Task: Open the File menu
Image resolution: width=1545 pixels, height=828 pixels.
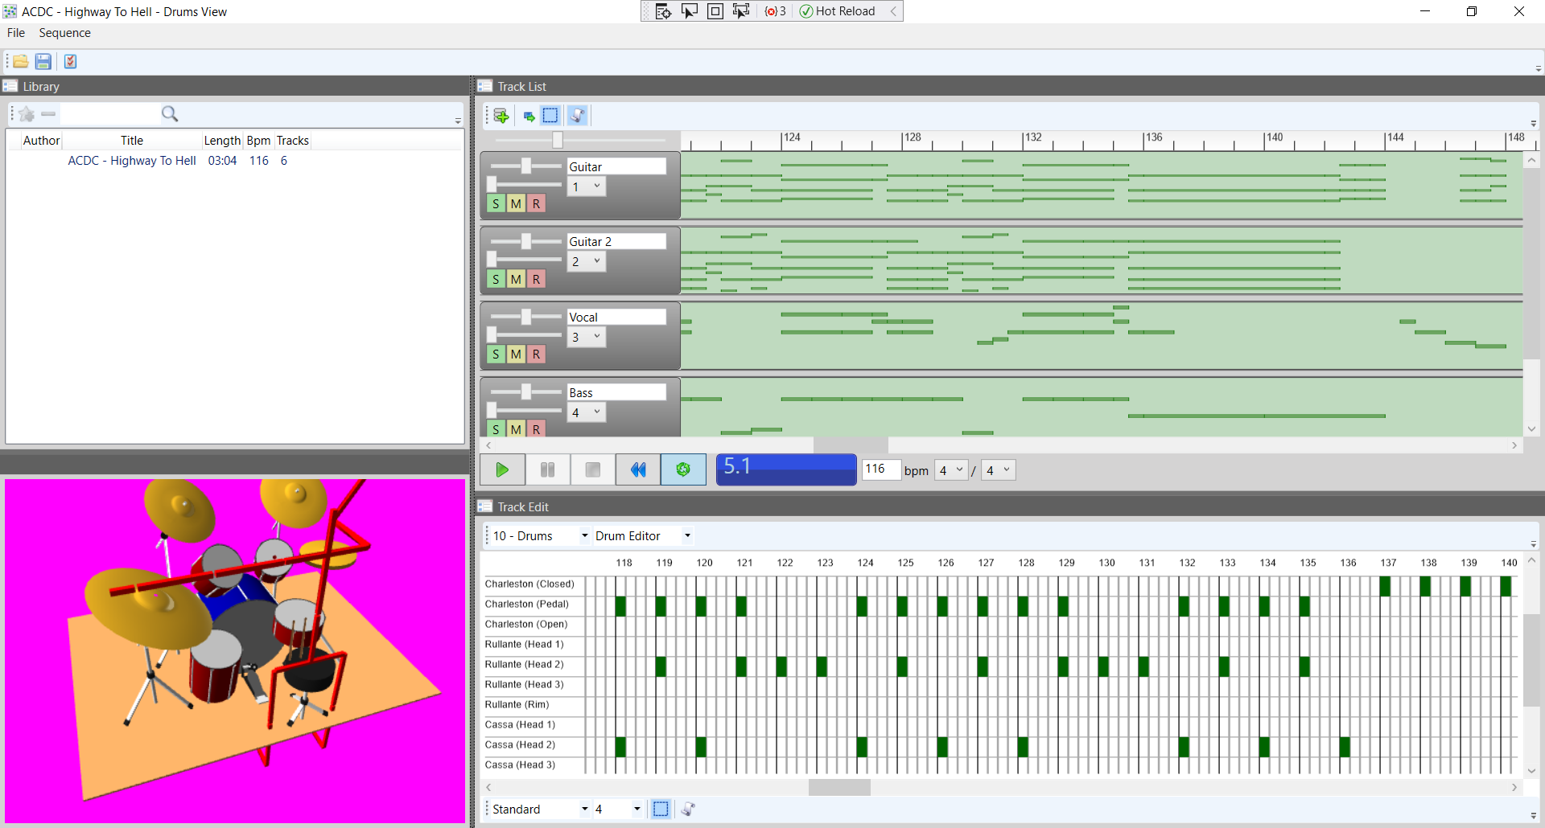Action: point(16,33)
